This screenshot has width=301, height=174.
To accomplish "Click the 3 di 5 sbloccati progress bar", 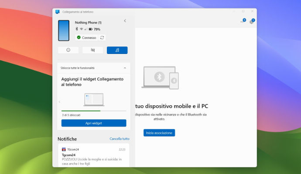I will pos(93,110).
